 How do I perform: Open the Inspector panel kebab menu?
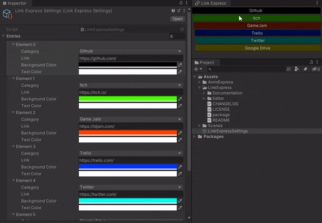click(186, 3)
